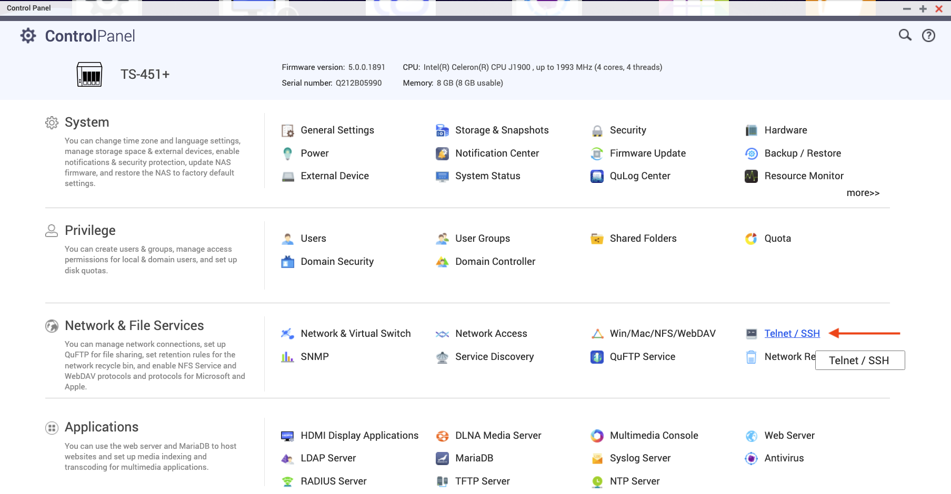Click the Storage & Snapshots icon
951x494 pixels.
coord(442,130)
